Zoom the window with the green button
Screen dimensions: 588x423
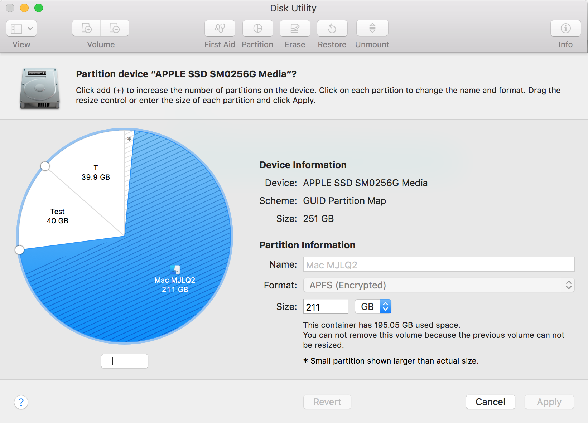(39, 8)
